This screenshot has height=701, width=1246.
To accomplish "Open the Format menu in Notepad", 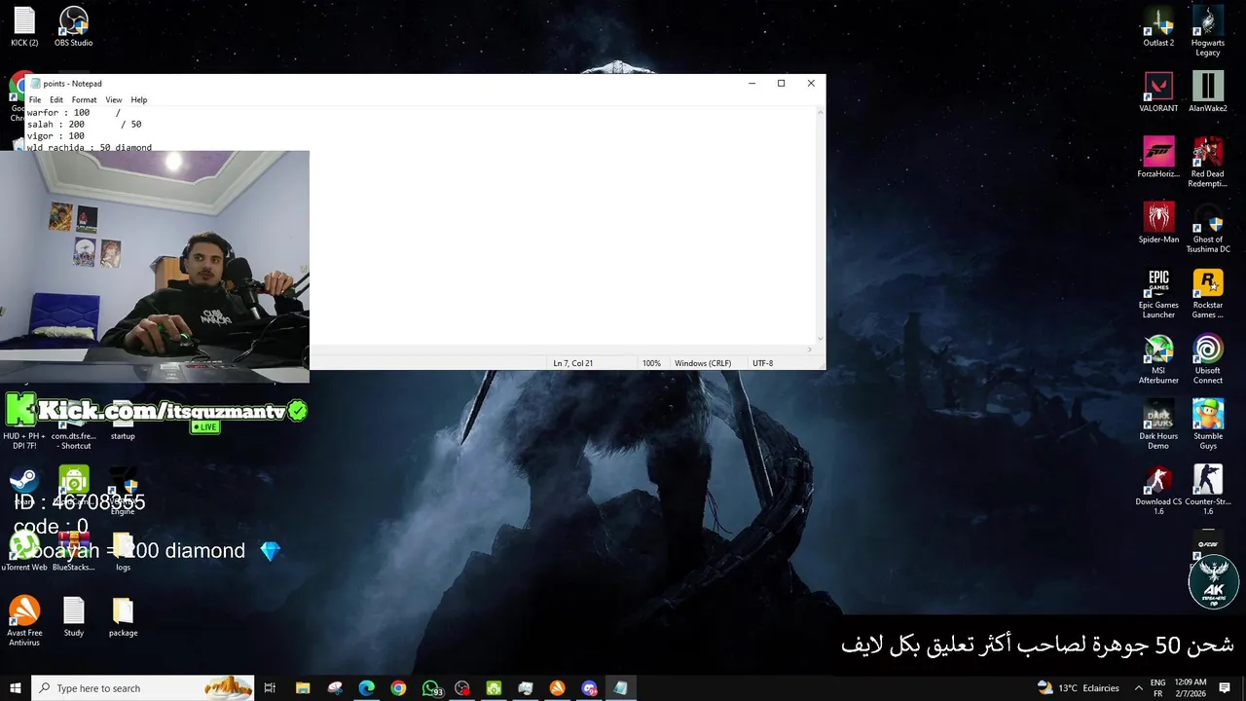I will [x=84, y=99].
